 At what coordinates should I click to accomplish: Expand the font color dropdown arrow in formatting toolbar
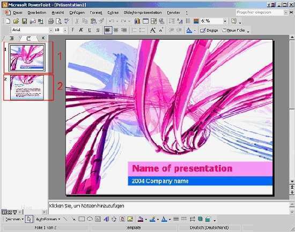195,30
